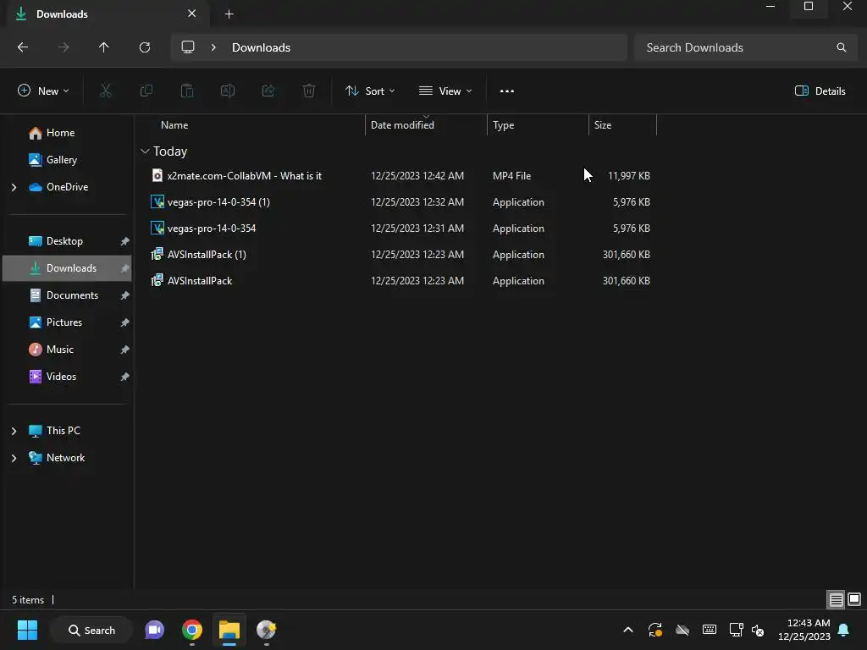This screenshot has height=650, width=867.
Task: Open the View dropdown
Action: (445, 91)
